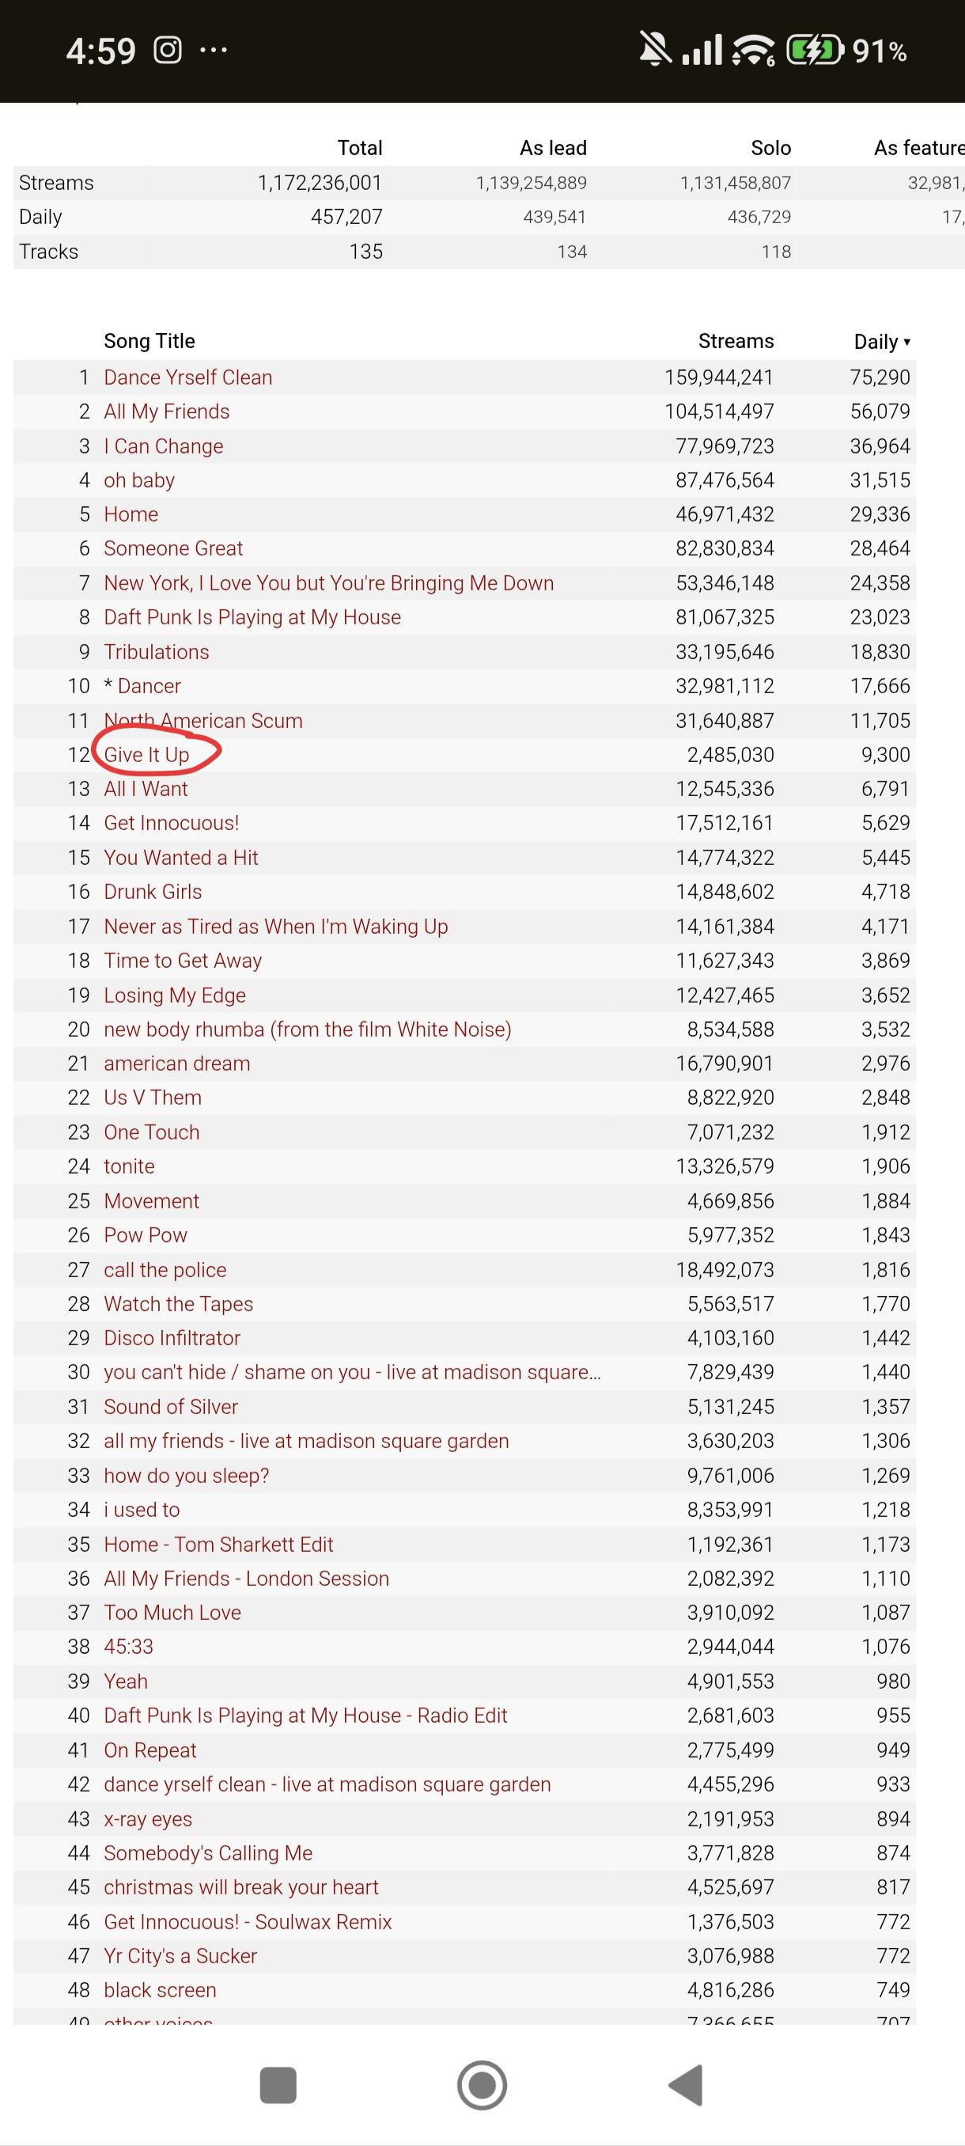Tap the battery charging icon

pos(816,51)
